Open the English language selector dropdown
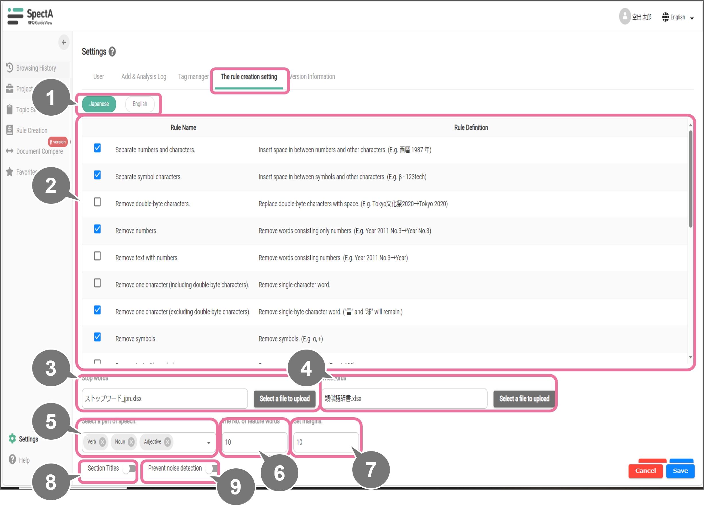 tap(678, 18)
